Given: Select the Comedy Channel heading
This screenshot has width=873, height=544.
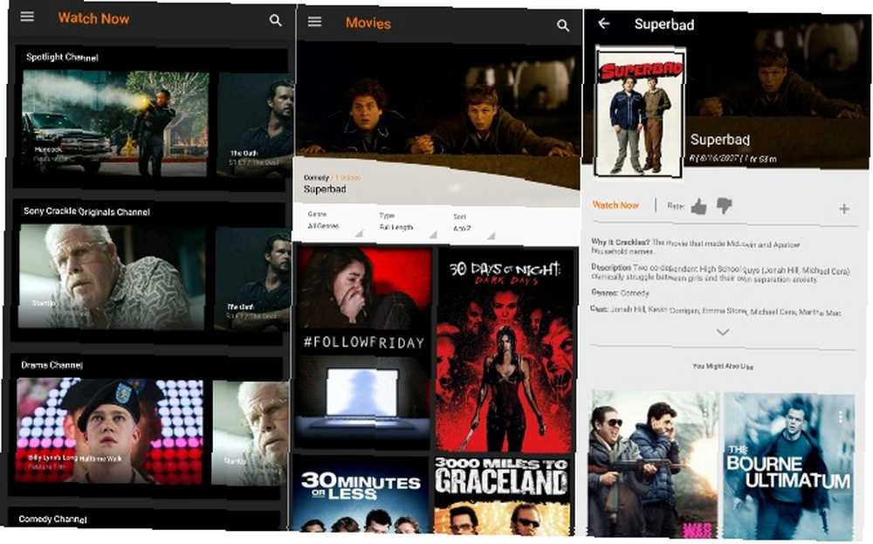Looking at the screenshot, I should coord(53,519).
